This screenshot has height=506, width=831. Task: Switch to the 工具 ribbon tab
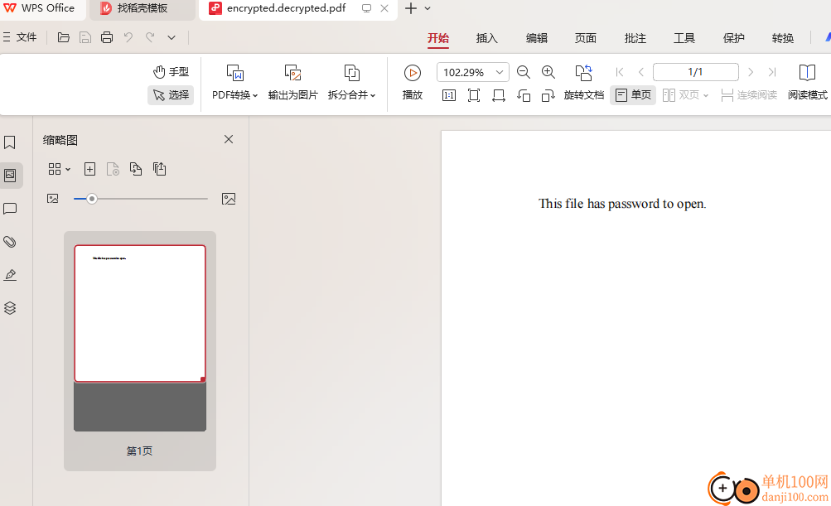click(x=684, y=38)
